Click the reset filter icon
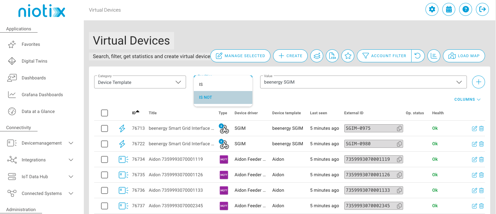Image resolution: width=496 pixels, height=214 pixels. tap(418, 56)
